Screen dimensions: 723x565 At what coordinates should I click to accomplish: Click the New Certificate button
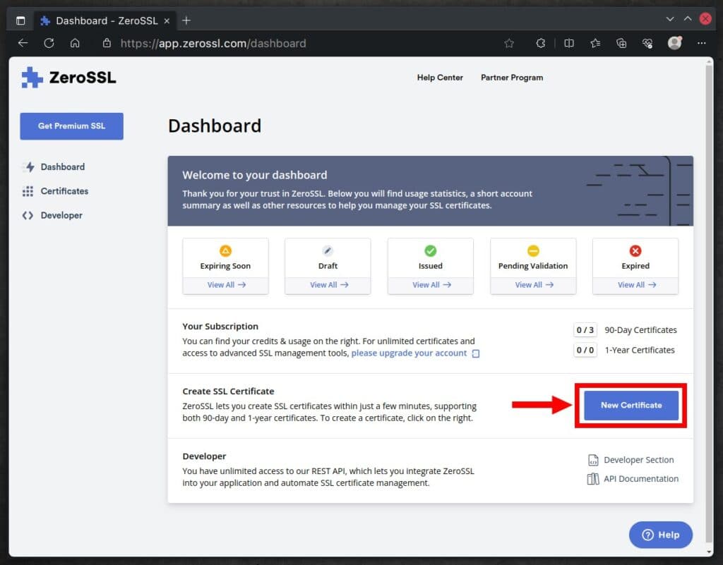(631, 405)
